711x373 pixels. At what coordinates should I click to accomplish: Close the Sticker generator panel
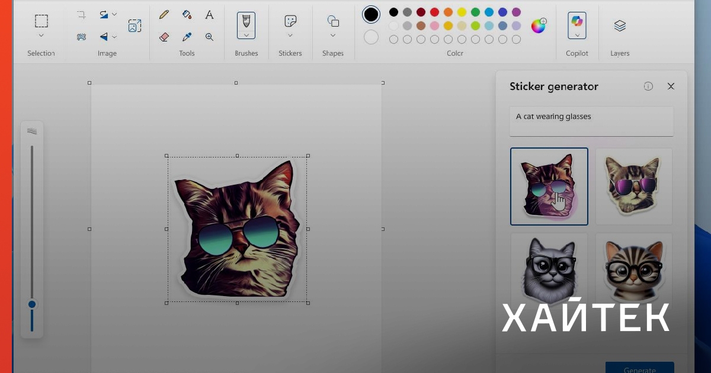pyautogui.click(x=671, y=86)
